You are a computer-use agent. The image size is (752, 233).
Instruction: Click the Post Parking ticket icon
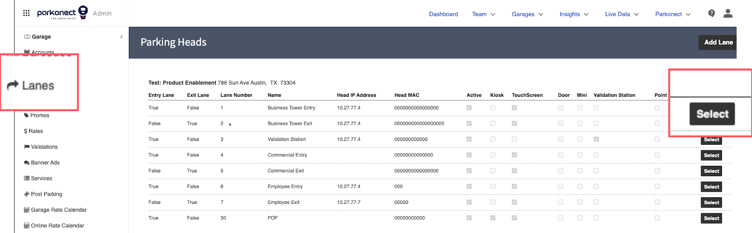27,194
